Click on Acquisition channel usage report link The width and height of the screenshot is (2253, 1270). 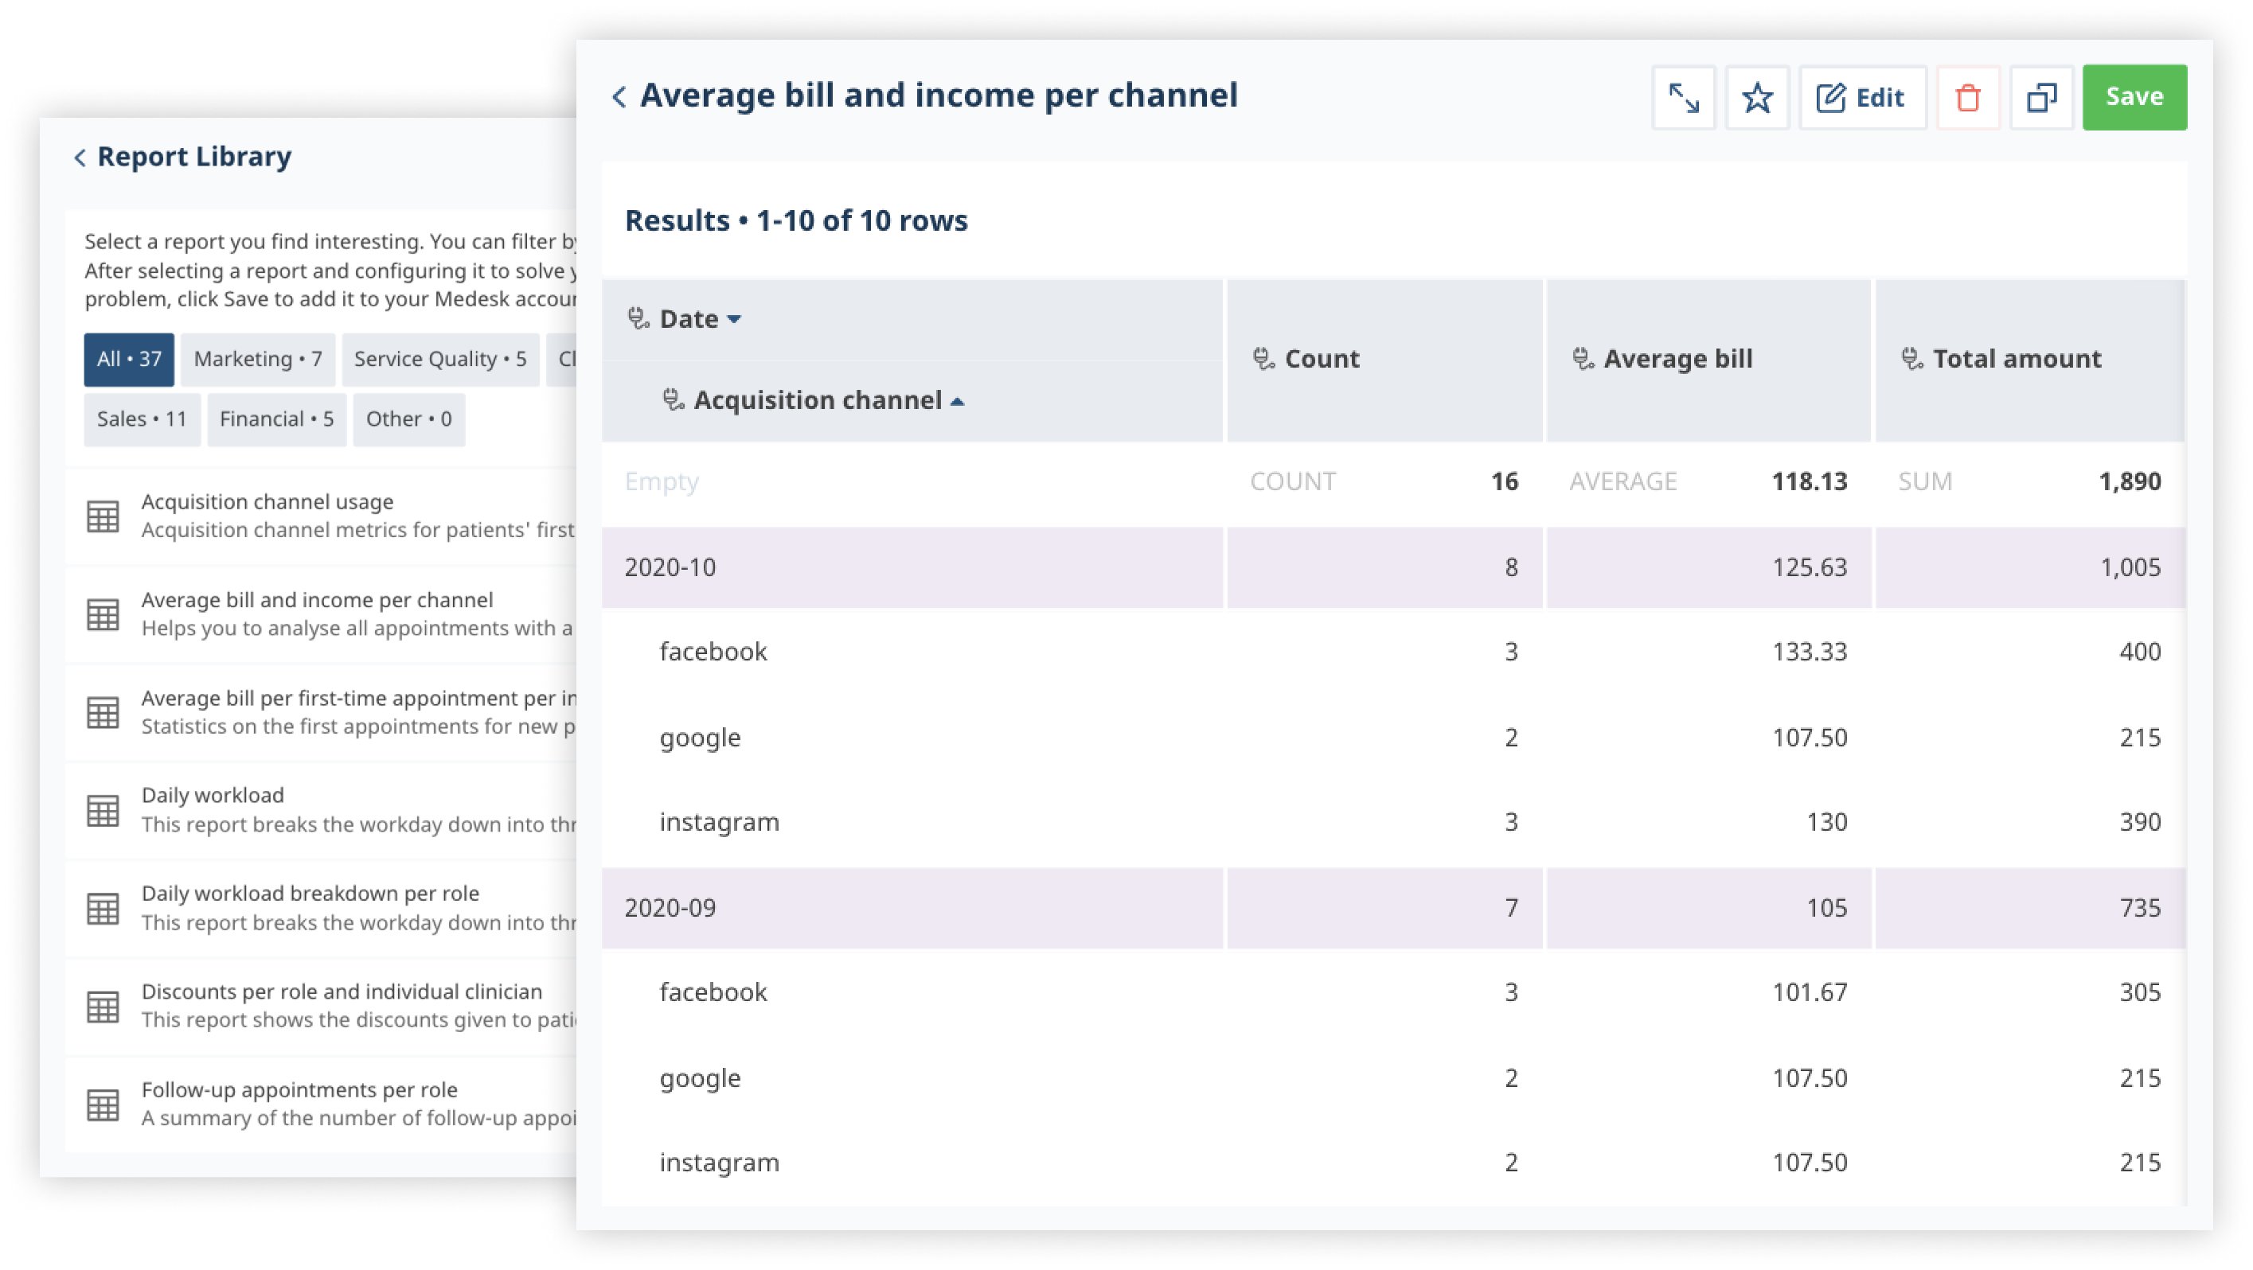click(x=266, y=500)
